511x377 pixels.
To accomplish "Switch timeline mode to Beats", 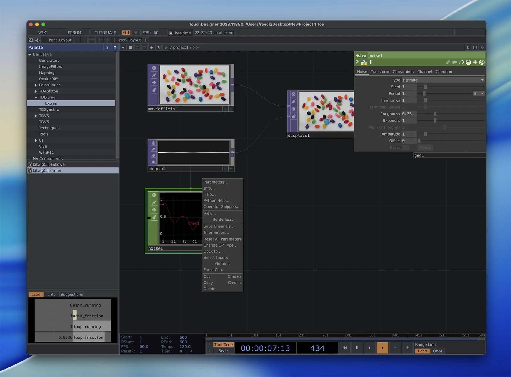I will (x=223, y=351).
